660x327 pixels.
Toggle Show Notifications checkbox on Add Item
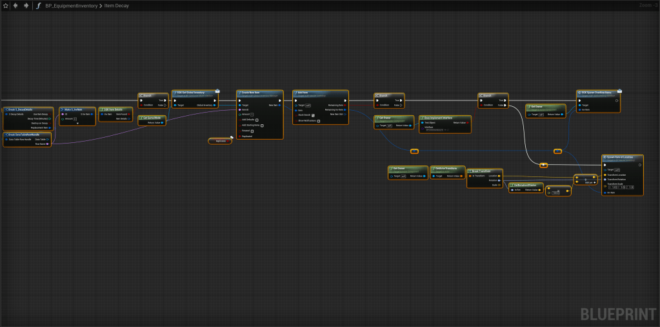pyautogui.click(x=319, y=120)
